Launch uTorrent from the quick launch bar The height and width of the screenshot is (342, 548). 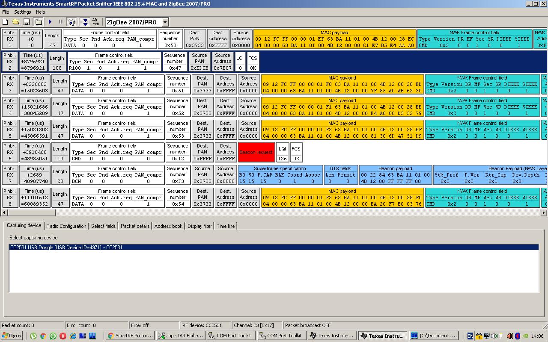tap(33, 336)
